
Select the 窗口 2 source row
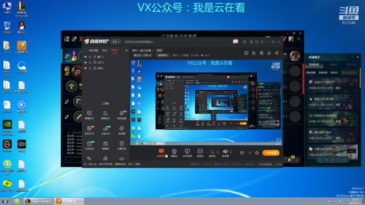point(105,56)
